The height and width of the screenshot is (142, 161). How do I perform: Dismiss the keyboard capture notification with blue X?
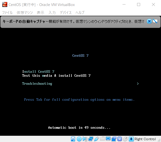(149, 21)
